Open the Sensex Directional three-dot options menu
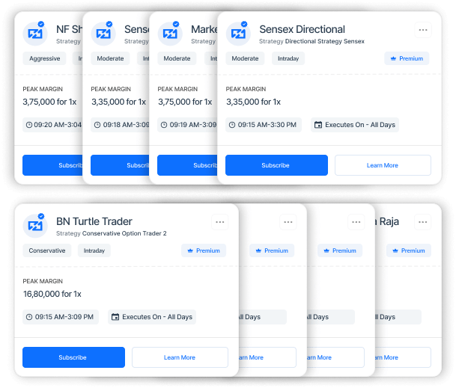Screen dimensions: 456x388 [423, 30]
